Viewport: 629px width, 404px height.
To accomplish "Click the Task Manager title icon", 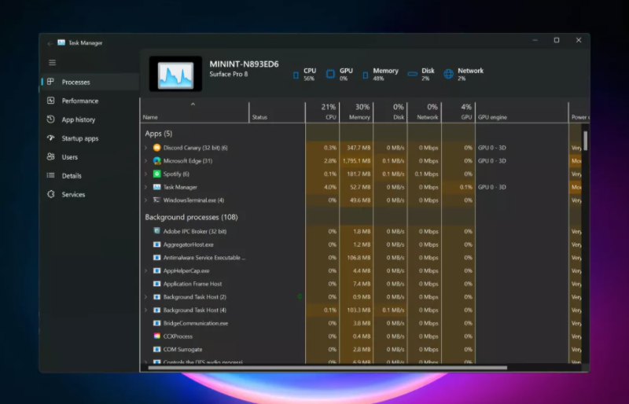I will tap(61, 42).
